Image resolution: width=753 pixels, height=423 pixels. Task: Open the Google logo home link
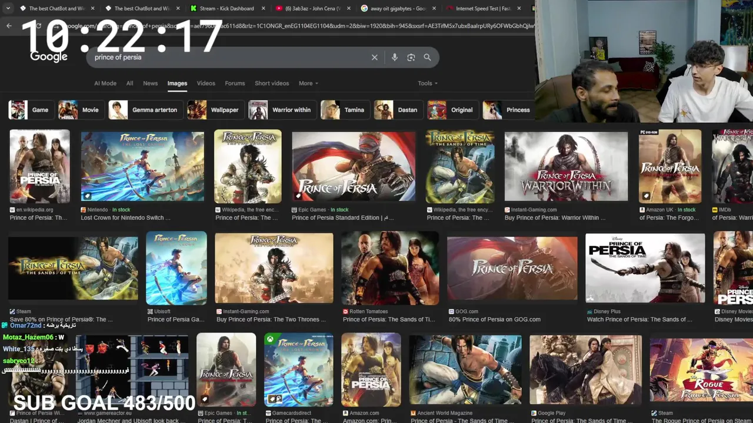[x=49, y=56]
